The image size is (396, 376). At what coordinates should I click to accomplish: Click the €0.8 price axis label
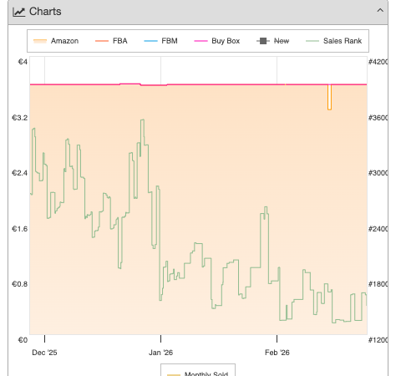19,284
